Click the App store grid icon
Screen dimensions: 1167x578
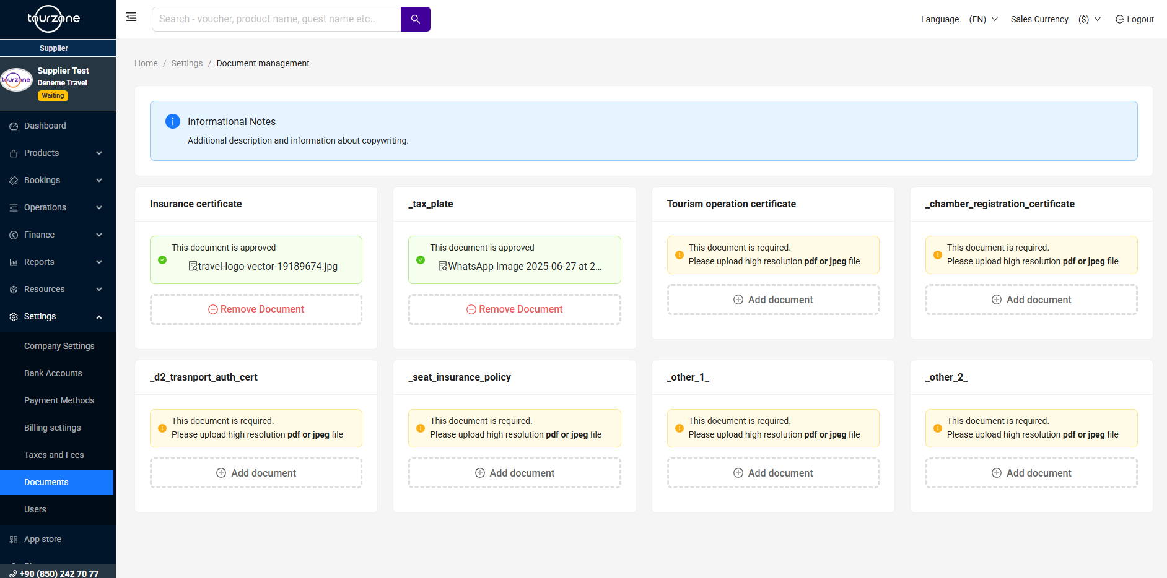click(14, 540)
